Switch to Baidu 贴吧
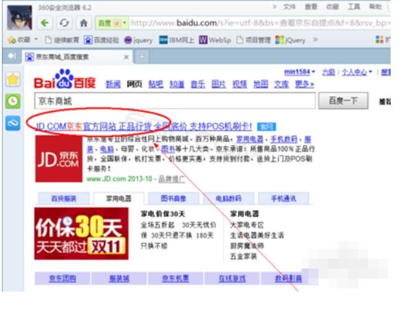 tap(156, 85)
